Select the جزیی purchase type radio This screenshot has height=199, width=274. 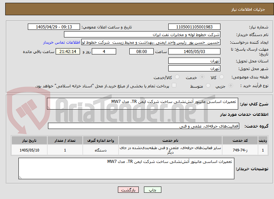pos(231,85)
